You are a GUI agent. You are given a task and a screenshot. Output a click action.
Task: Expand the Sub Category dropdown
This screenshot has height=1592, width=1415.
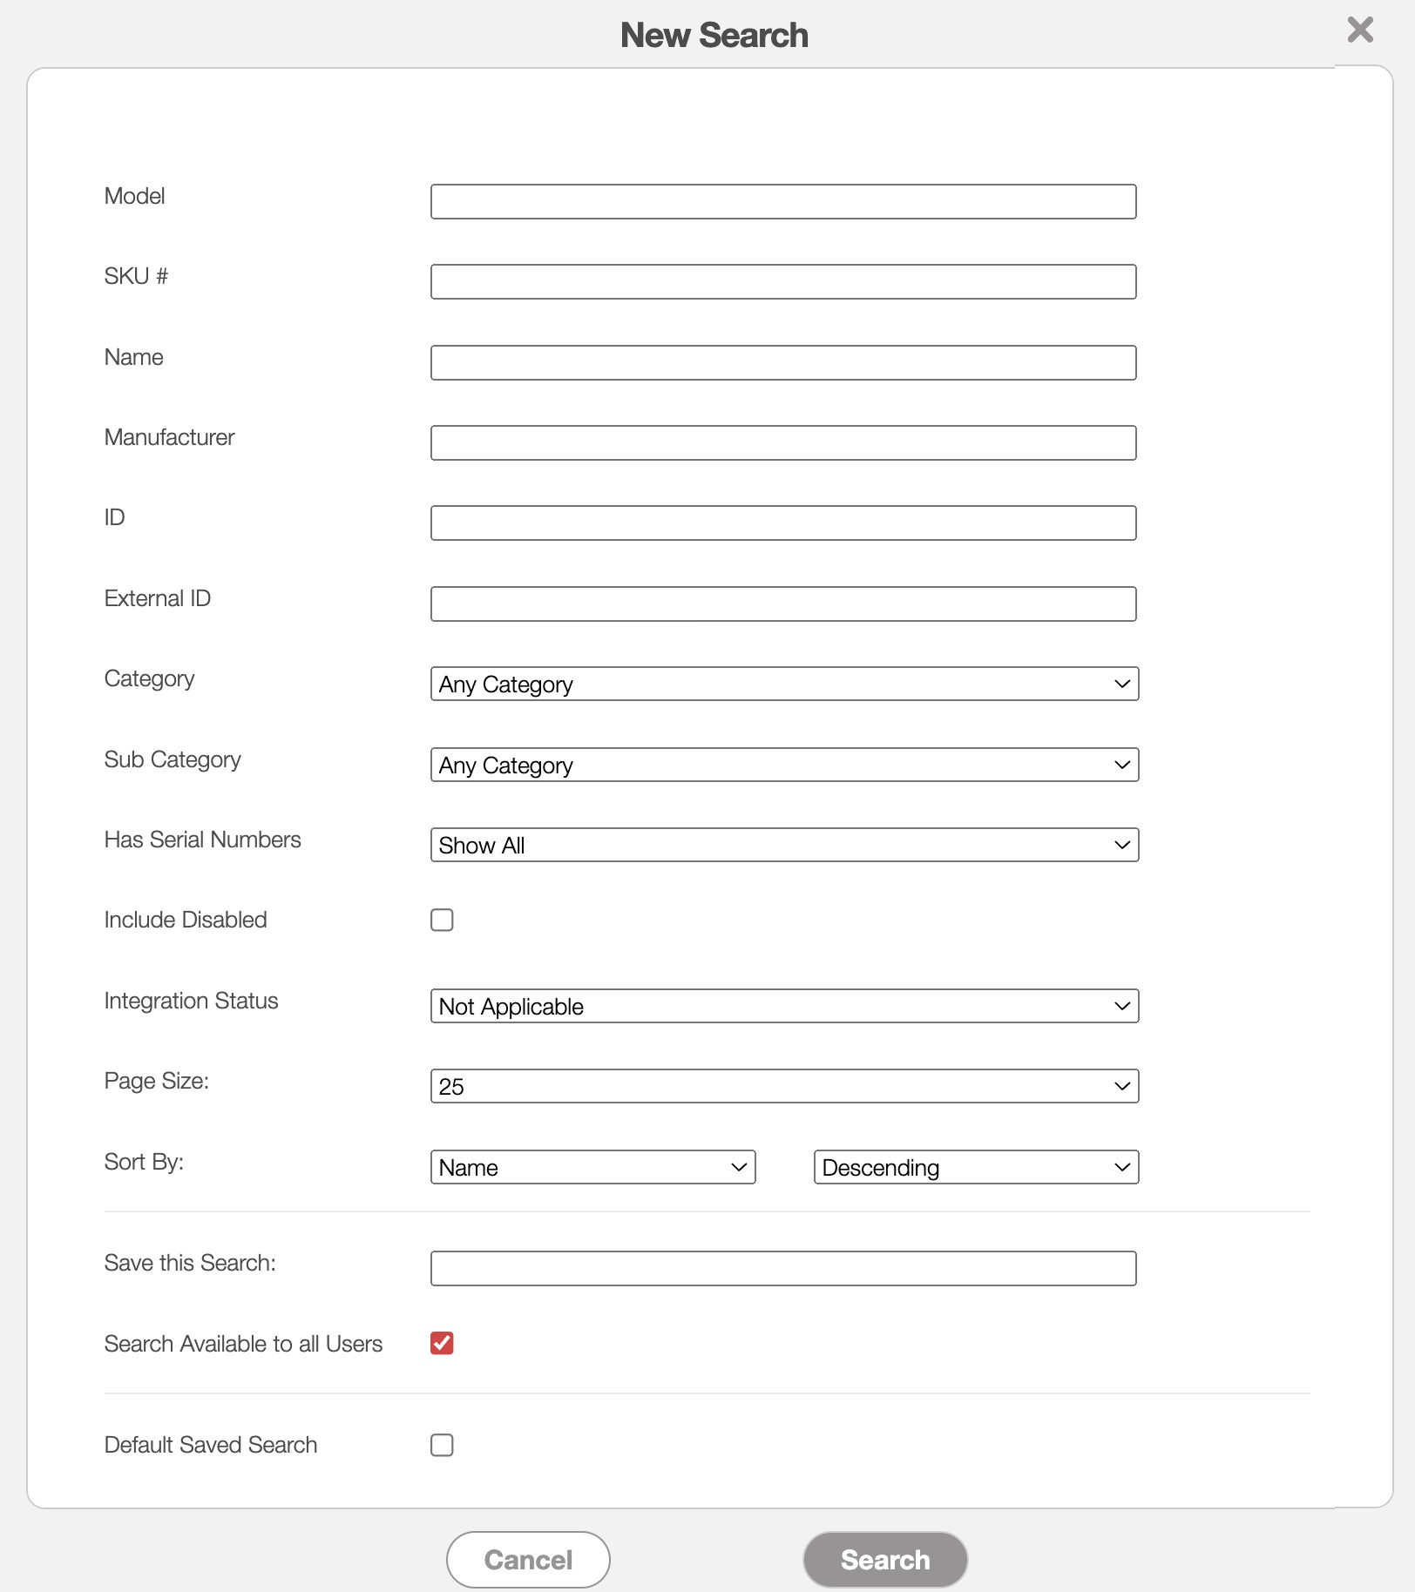coord(783,766)
